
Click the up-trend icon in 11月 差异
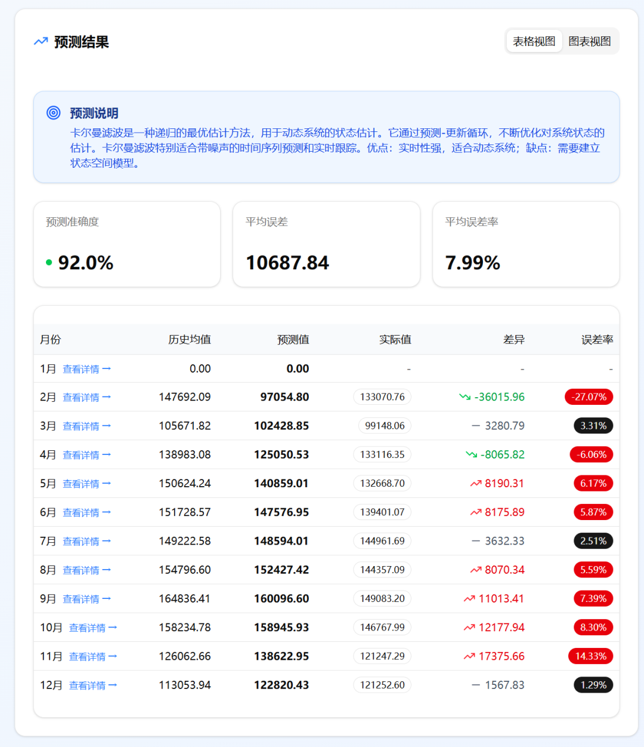tap(469, 657)
